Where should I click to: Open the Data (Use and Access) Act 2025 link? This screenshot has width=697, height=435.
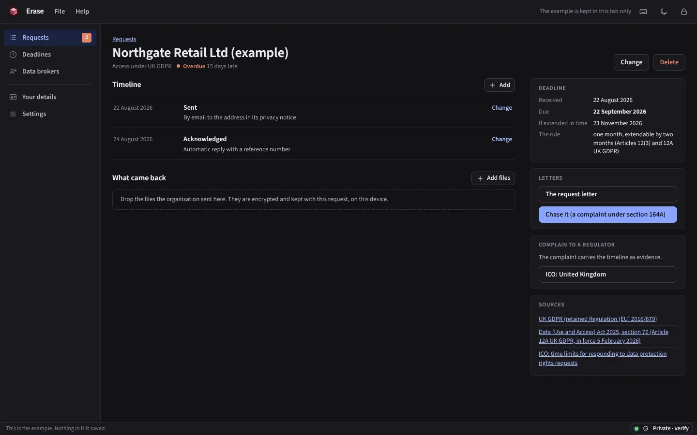tap(604, 336)
